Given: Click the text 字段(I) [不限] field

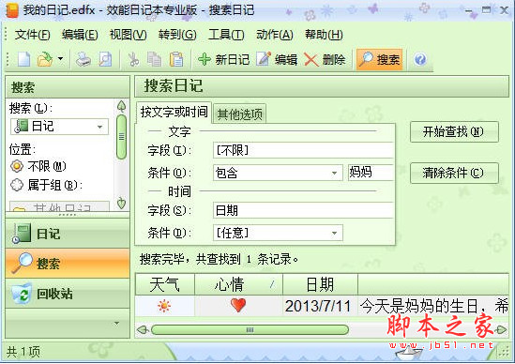Looking at the screenshot, I should [x=303, y=150].
